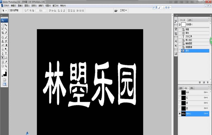212x135 pixels.
Task: Select the Dodge tool
Action: click(6, 49)
